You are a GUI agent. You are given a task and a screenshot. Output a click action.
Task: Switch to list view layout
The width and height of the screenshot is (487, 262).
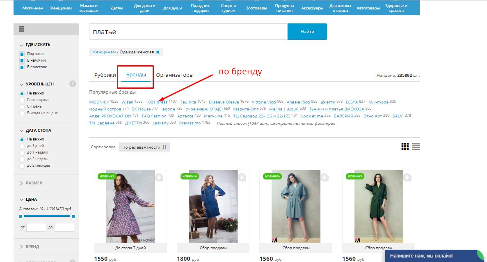coord(416,146)
